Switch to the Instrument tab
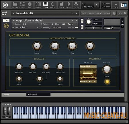Image resolution: width=129 pixels, height=124 pixels. click(38, 95)
